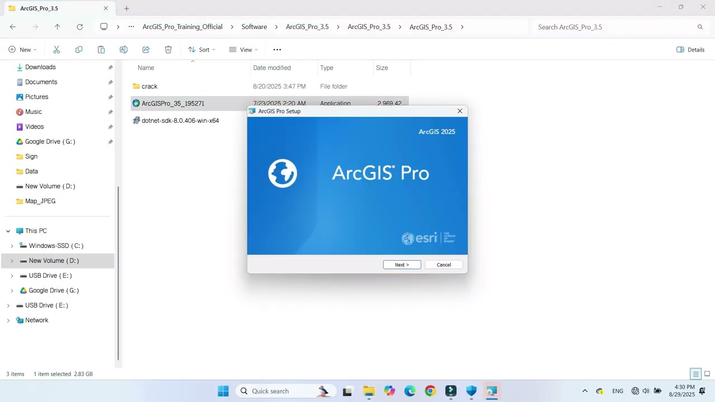Open the See more options menu
Screen dimensions: 715x402
[277, 50]
